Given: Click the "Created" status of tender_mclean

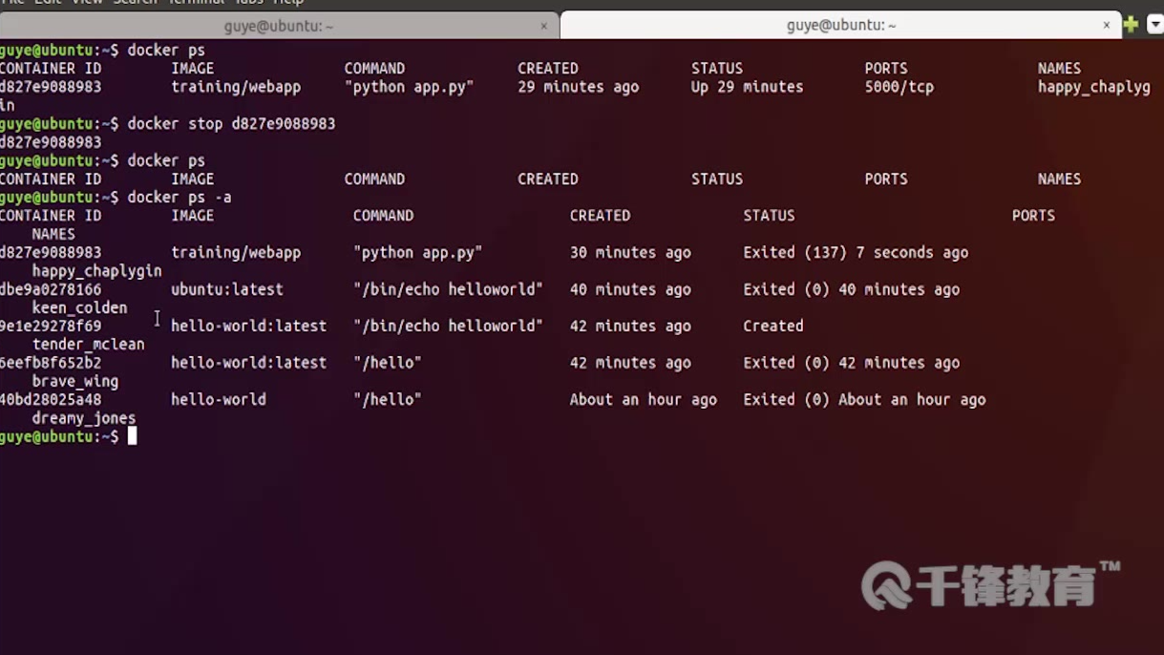Looking at the screenshot, I should [x=773, y=326].
